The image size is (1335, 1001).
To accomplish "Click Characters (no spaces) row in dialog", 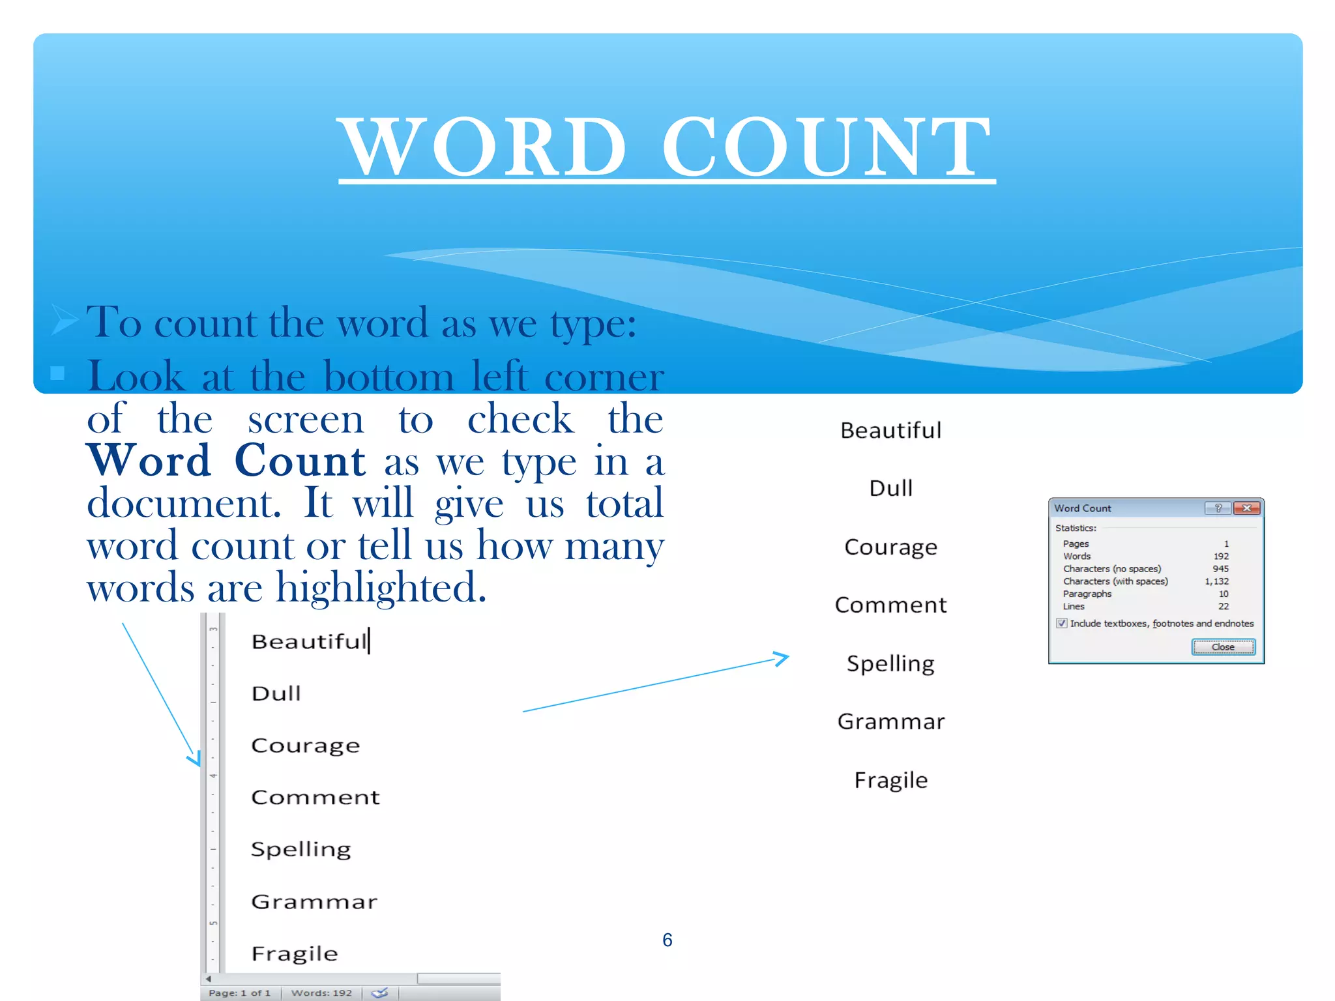I will (1145, 568).
